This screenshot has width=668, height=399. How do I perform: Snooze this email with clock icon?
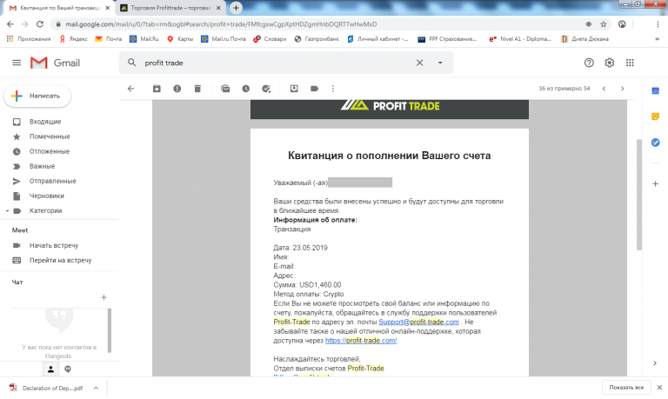(x=246, y=89)
